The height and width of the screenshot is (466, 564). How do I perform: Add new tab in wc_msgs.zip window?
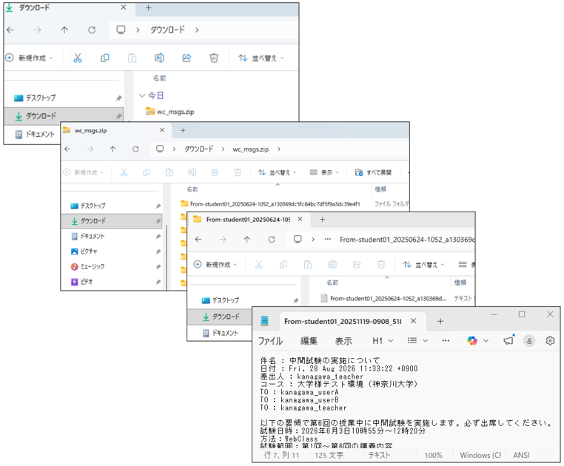click(x=183, y=130)
